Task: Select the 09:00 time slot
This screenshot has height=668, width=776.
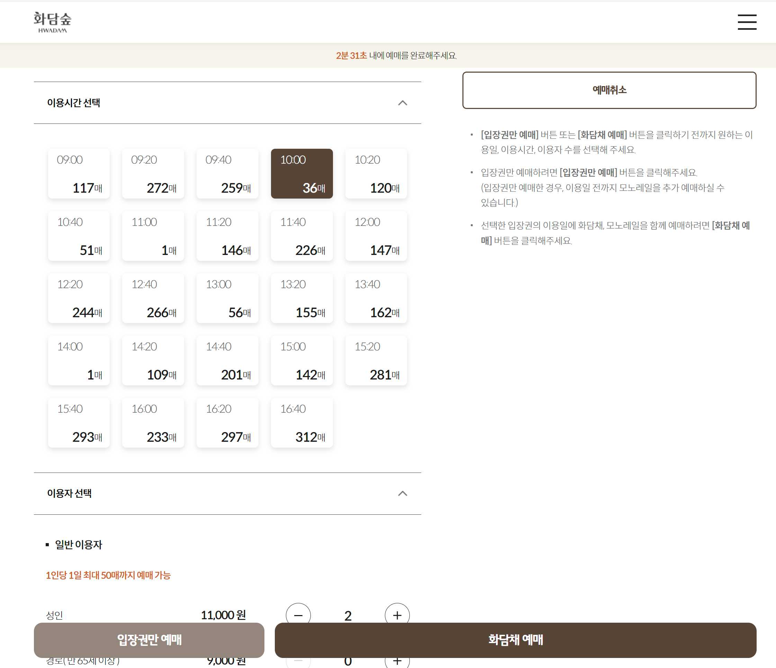Action: click(x=79, y=174)
